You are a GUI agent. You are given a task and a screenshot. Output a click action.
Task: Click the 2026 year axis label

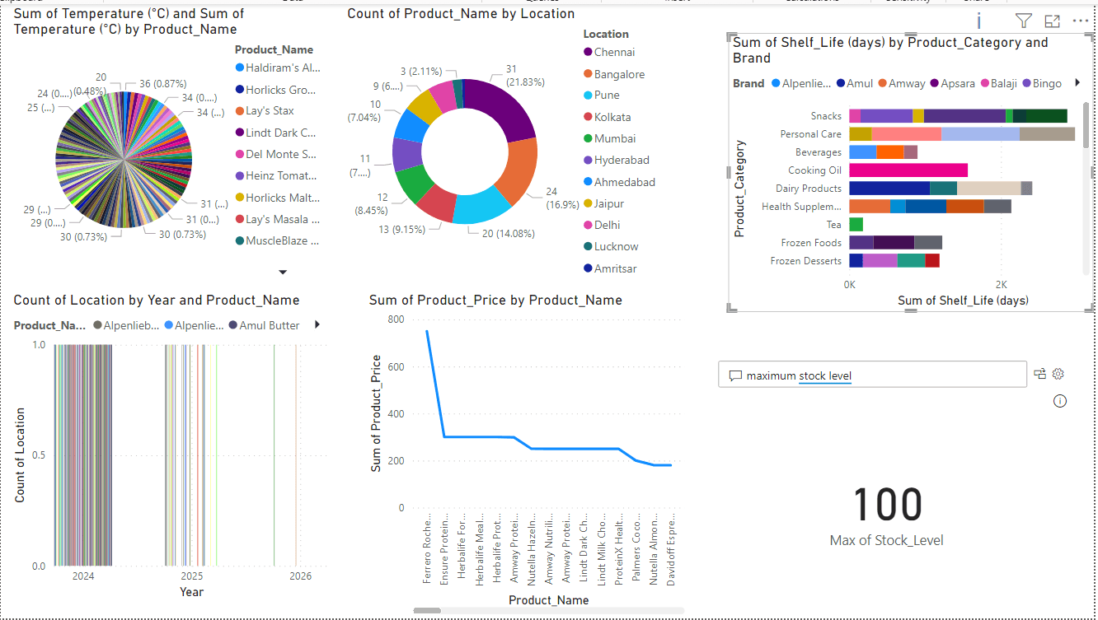tap(301, 576)
